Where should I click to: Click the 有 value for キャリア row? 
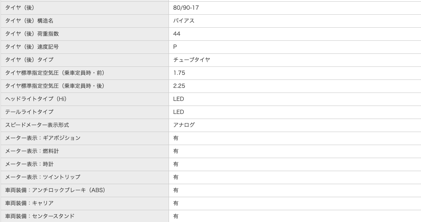(x=176, y=203)
